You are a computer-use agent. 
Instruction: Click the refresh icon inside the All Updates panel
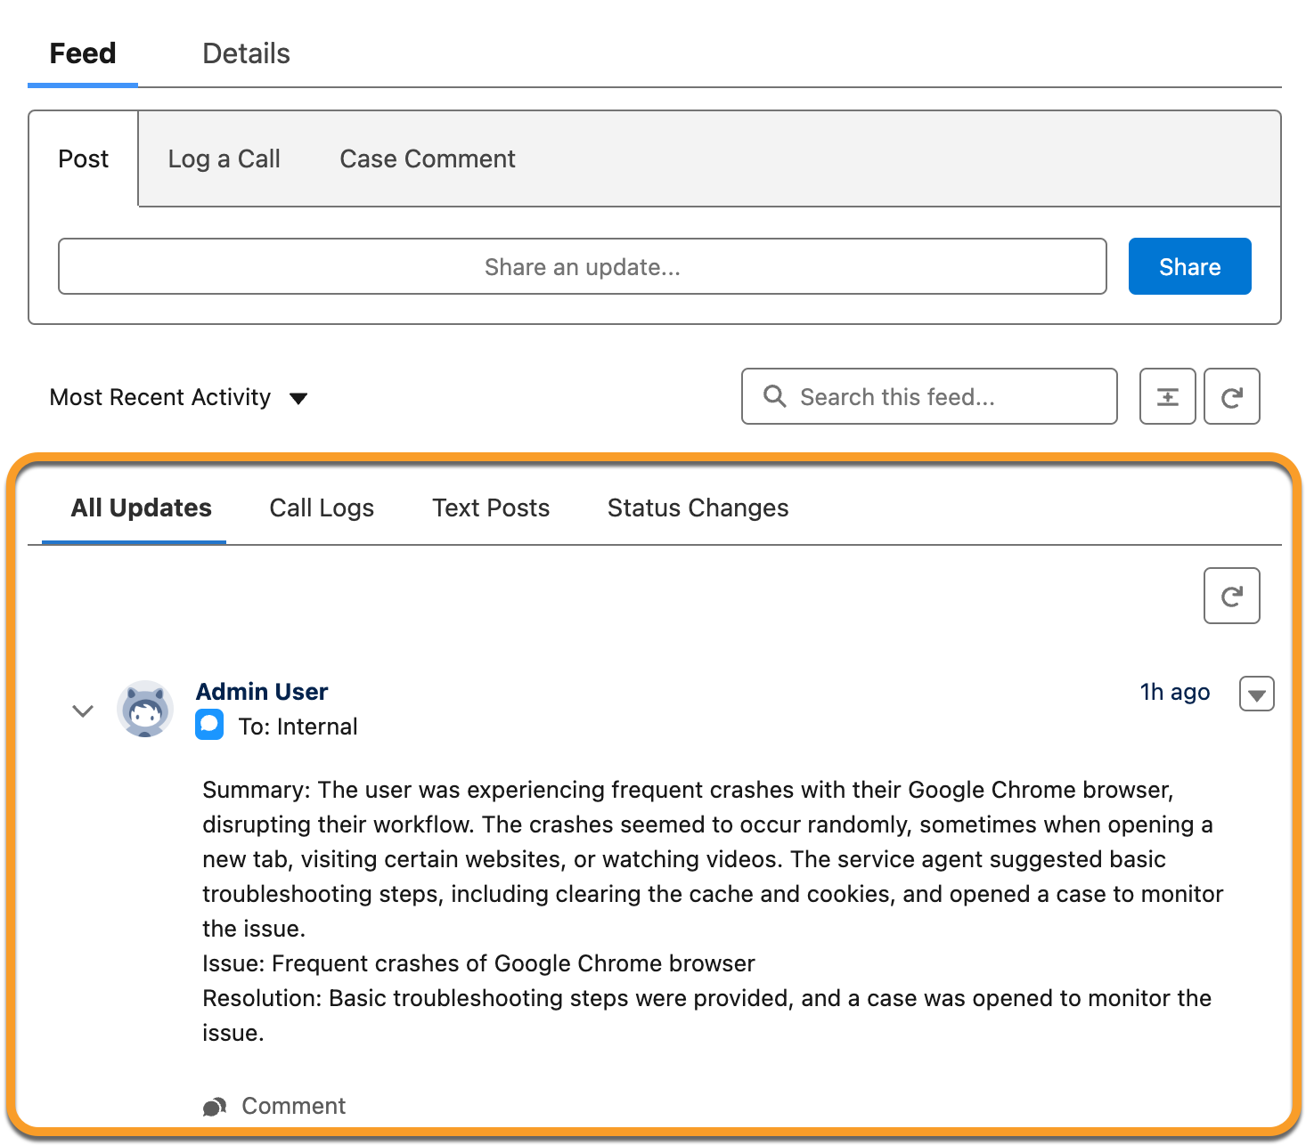(x=1231, y=596)
